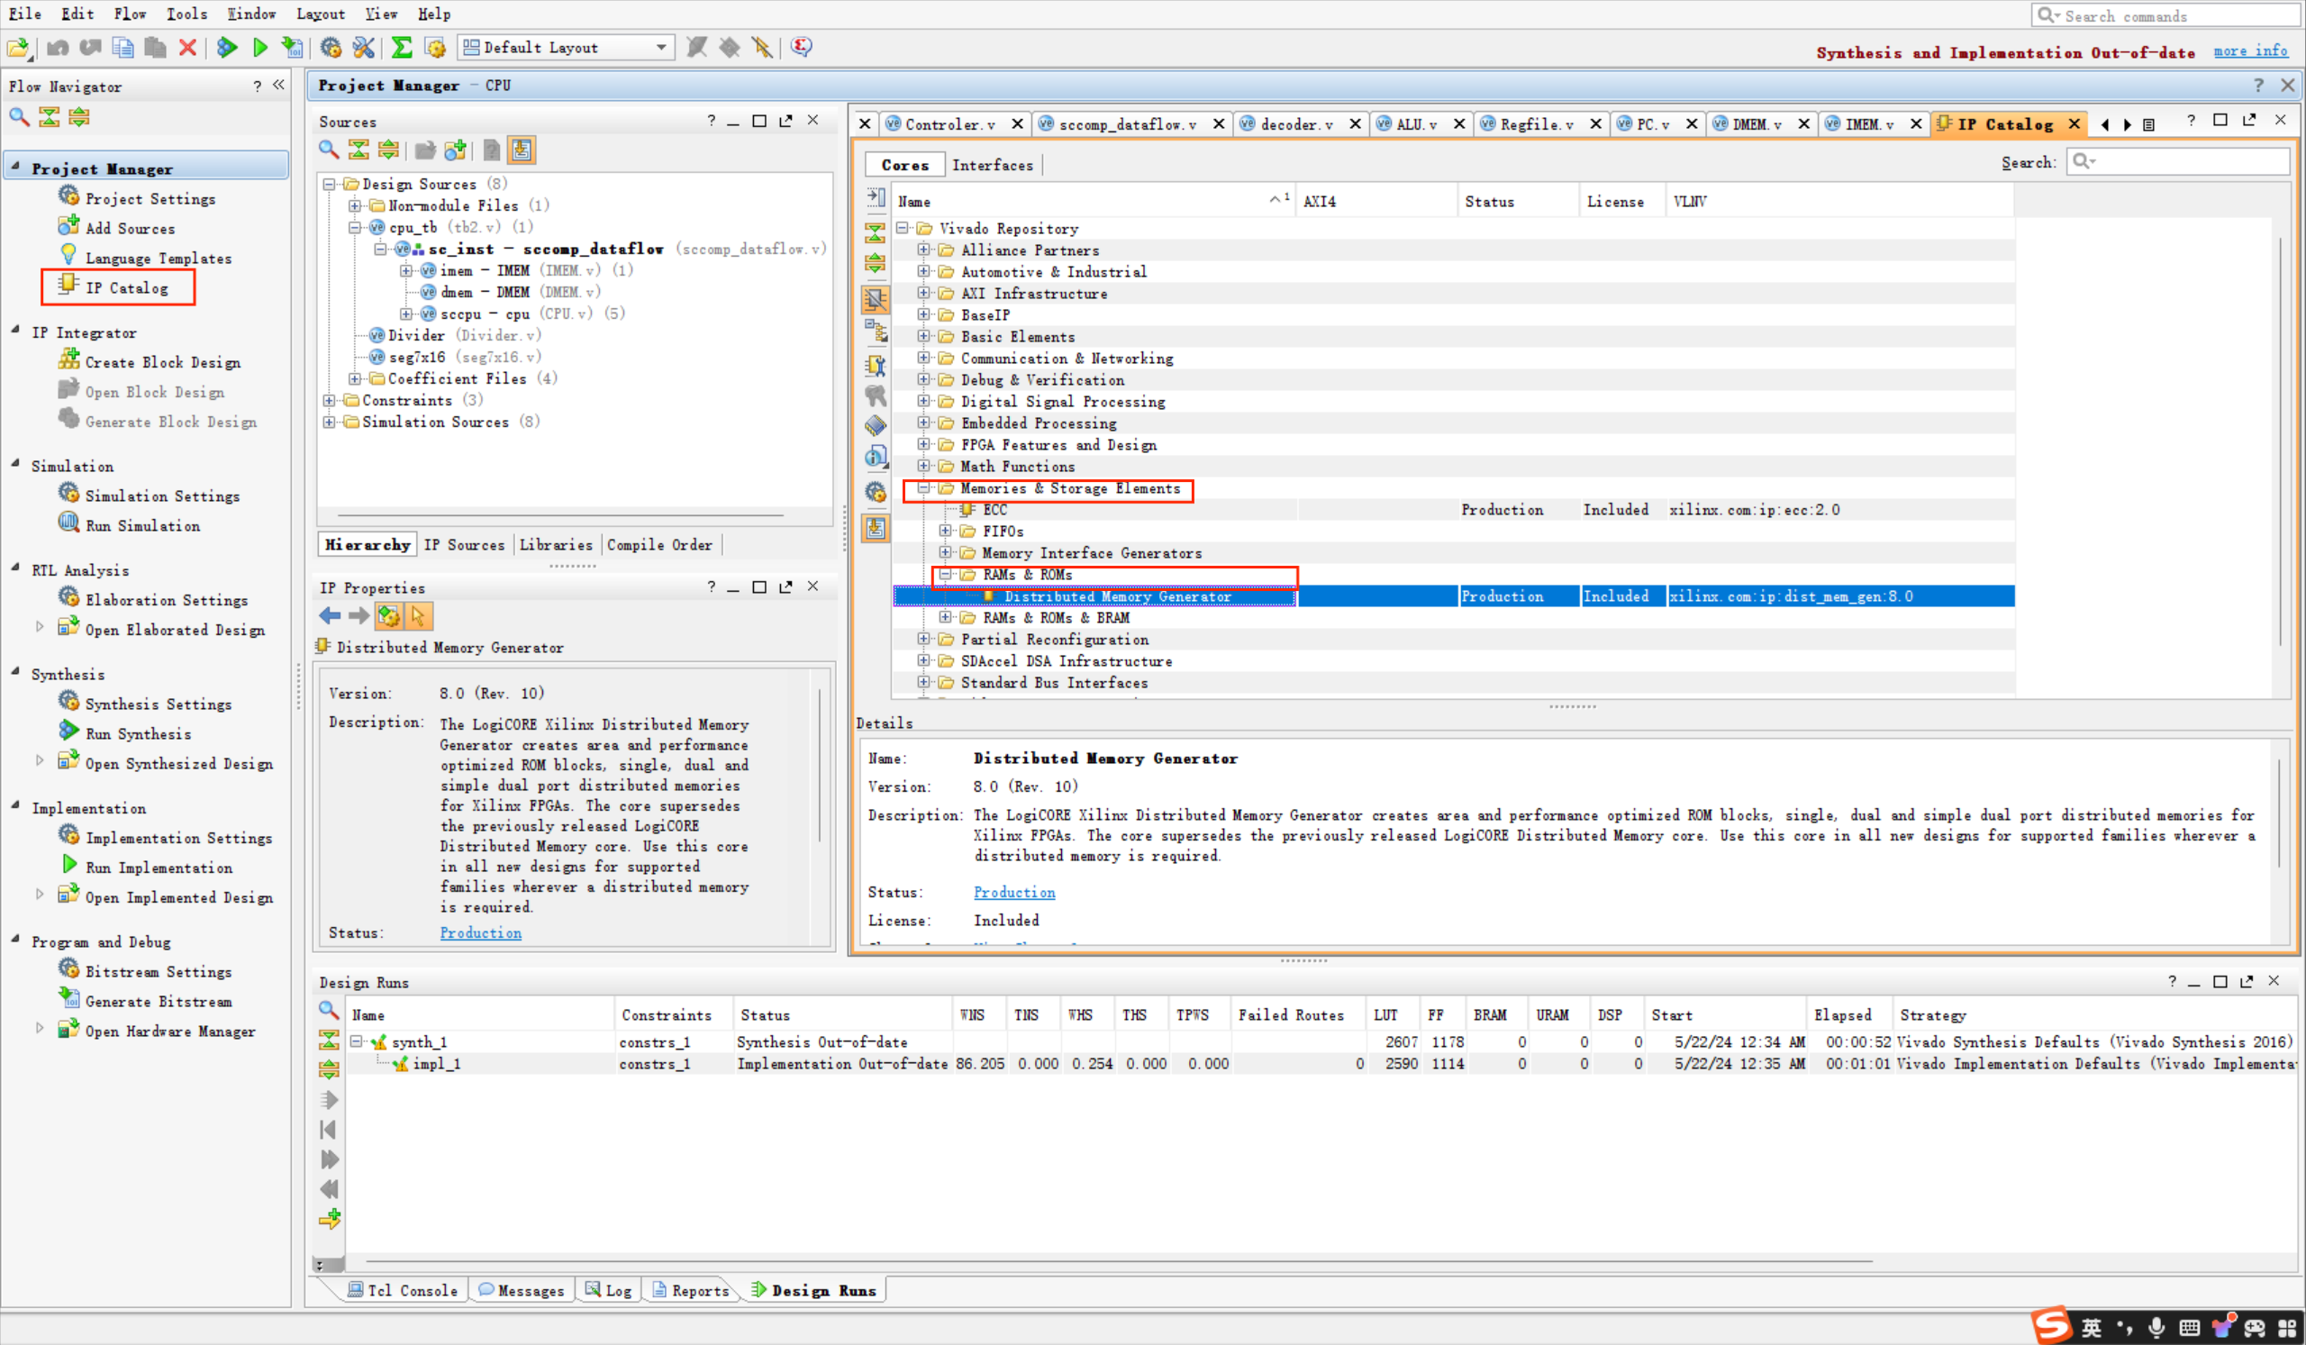
Task: Click the sigma Reports toolbar icon
Action: pyautogui.click(x=401, y=47)
